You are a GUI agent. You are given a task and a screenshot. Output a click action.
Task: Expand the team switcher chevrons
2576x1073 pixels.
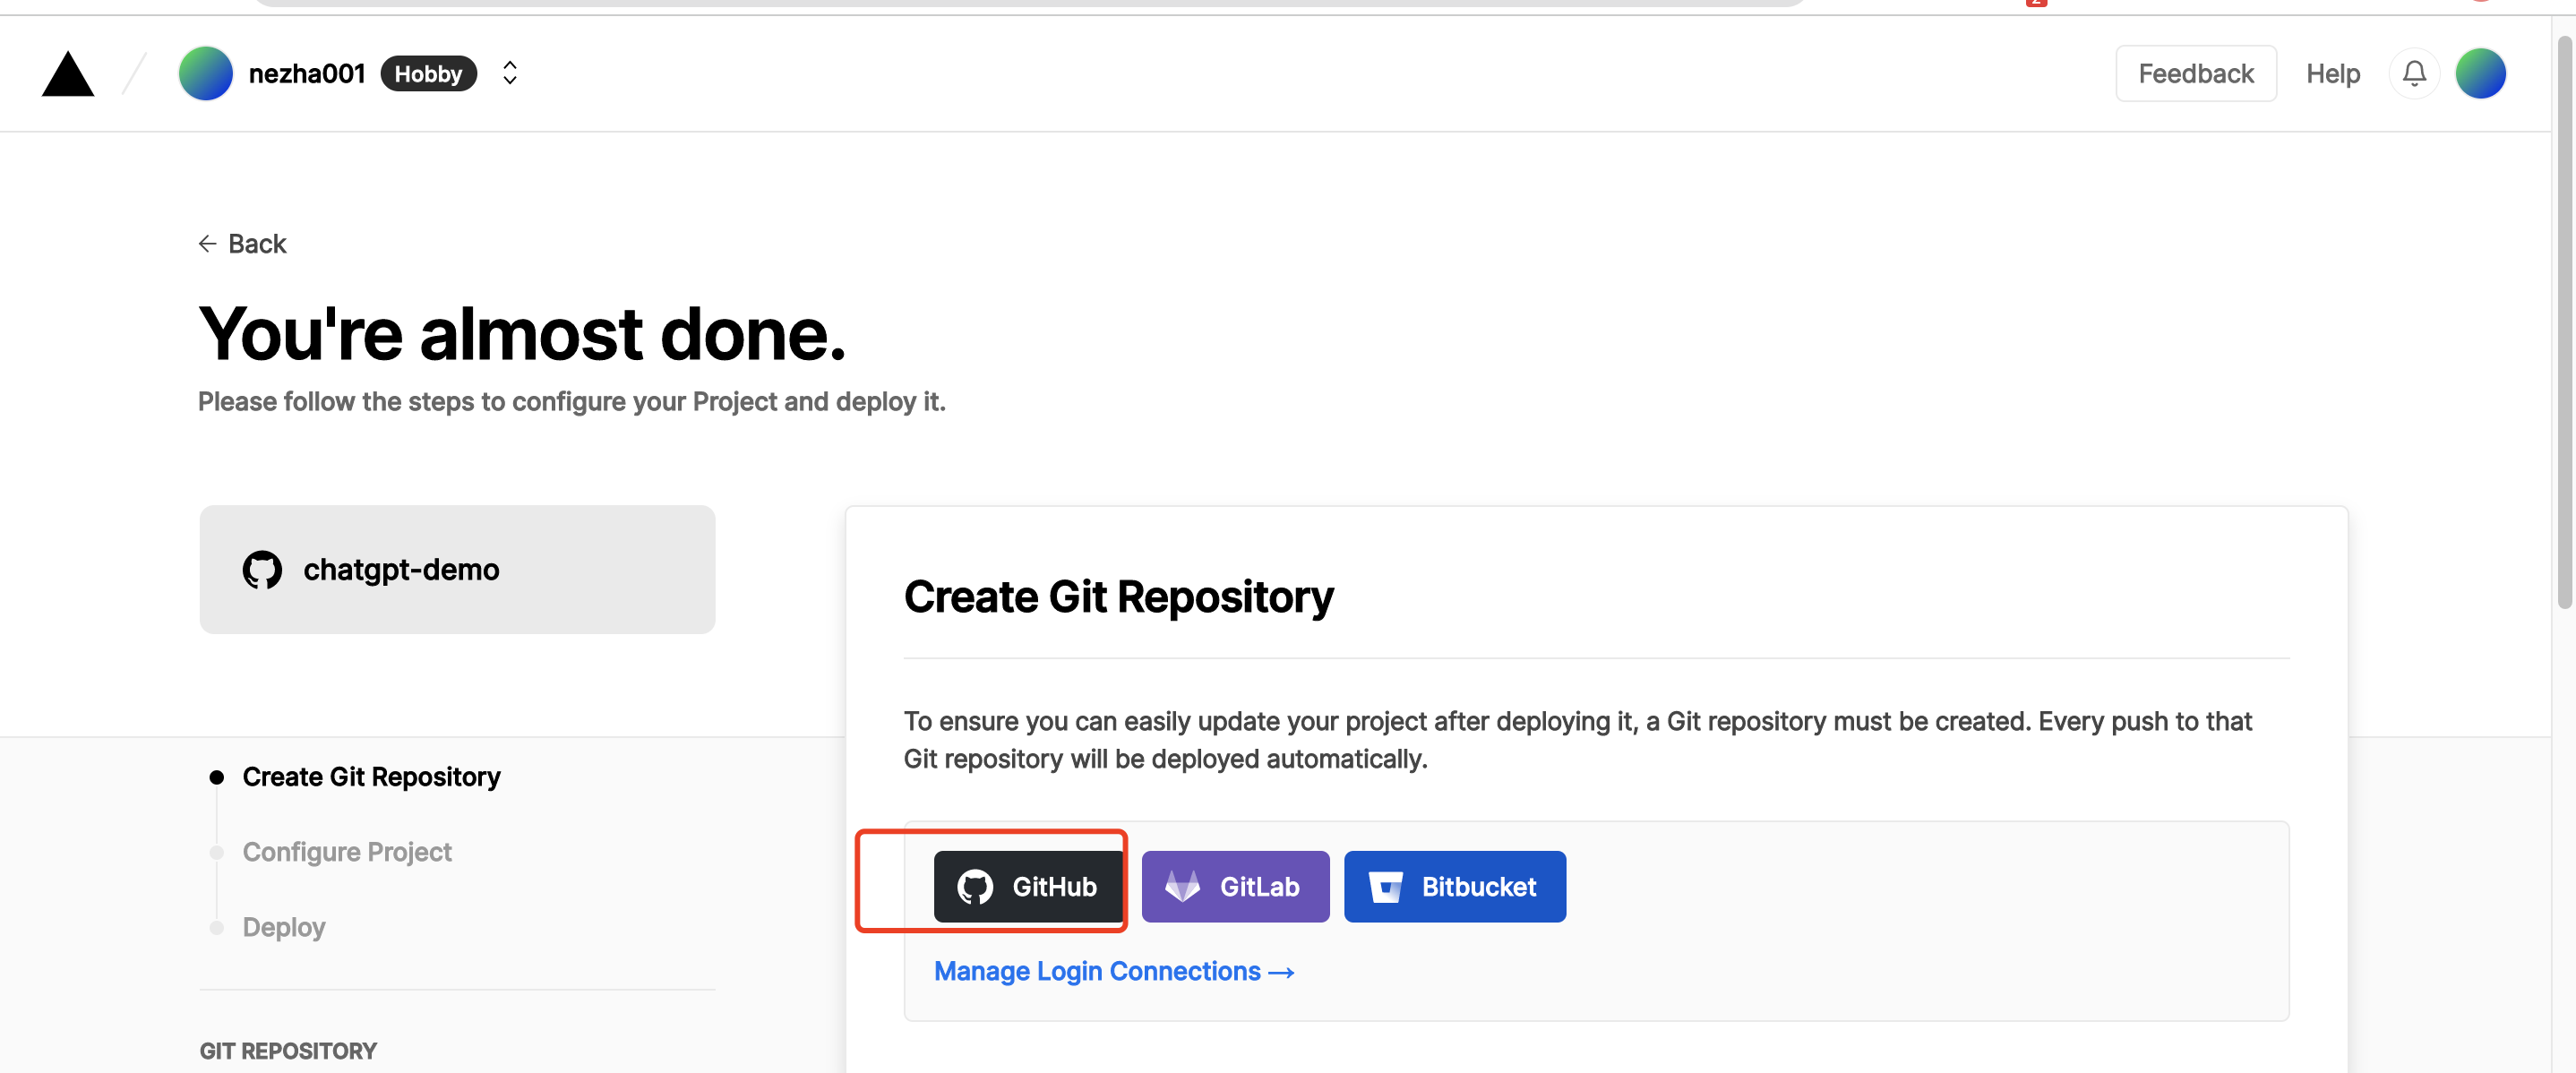tap(509, 73)
